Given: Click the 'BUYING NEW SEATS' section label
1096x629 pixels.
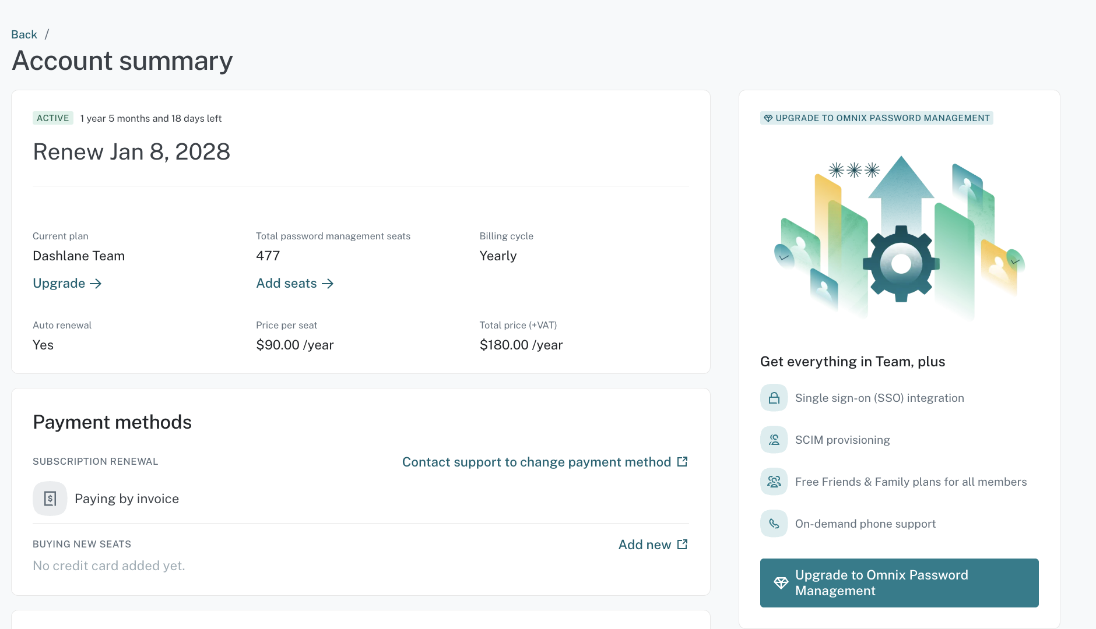Looking at the screenshot, I should [x=82, y=544].
